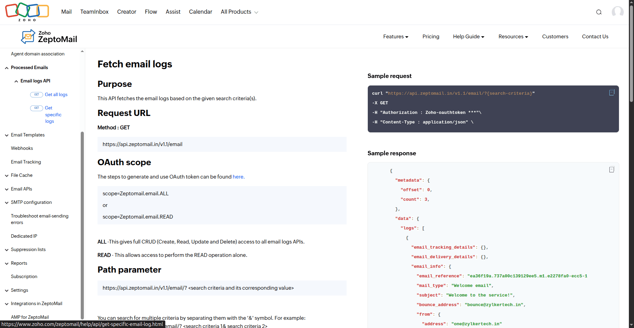
Task: Copy the sample response code
Action: point(612,170)
